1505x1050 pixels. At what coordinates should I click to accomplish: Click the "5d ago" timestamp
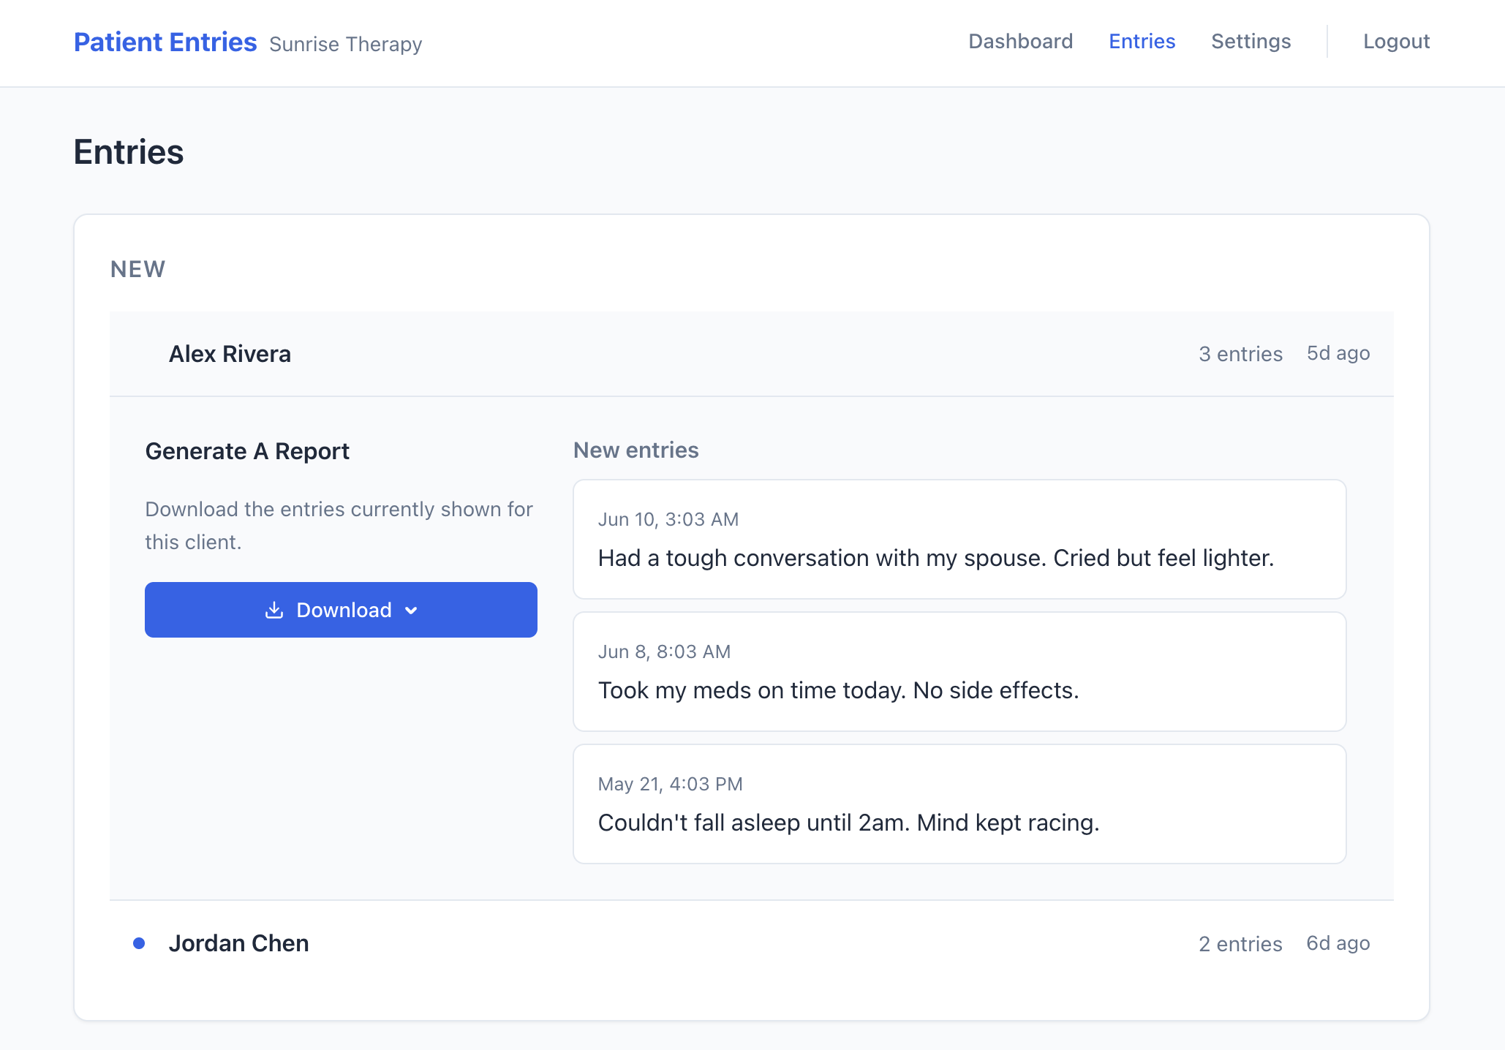tap(1338, 353)
